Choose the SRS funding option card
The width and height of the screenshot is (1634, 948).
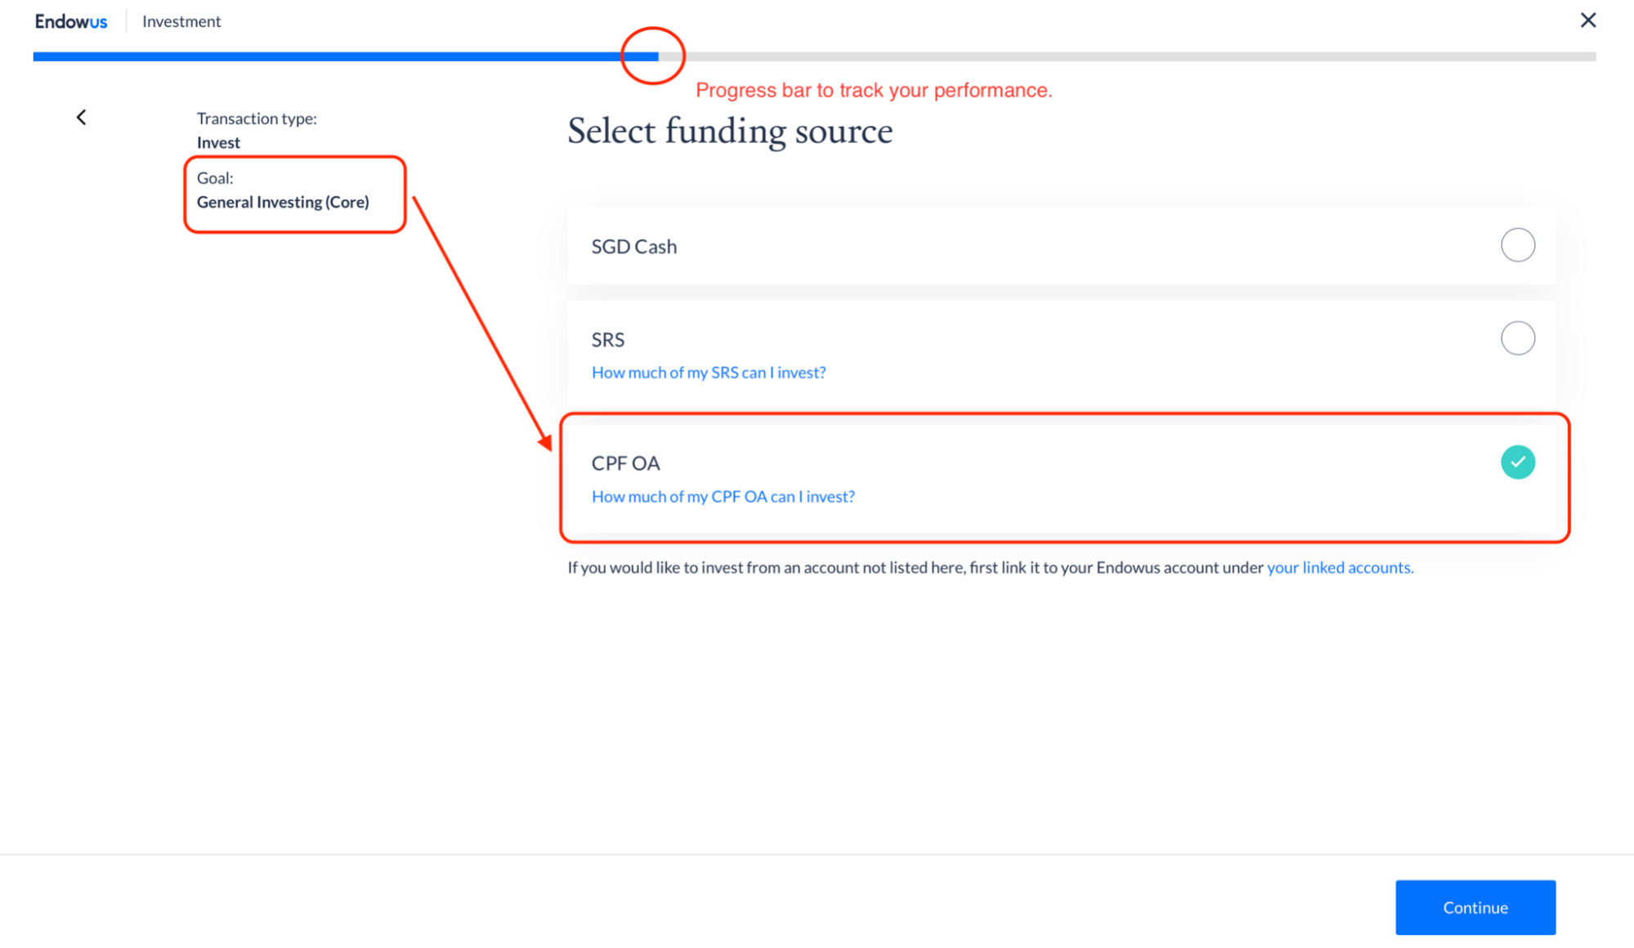[1061, 355]
